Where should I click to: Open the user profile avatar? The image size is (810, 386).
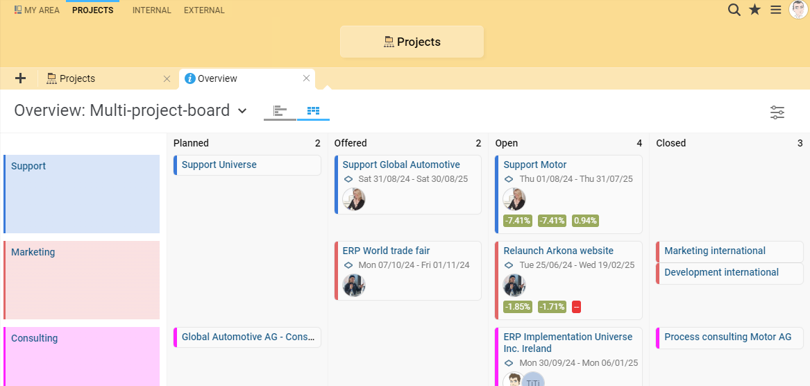pos(798,9)
